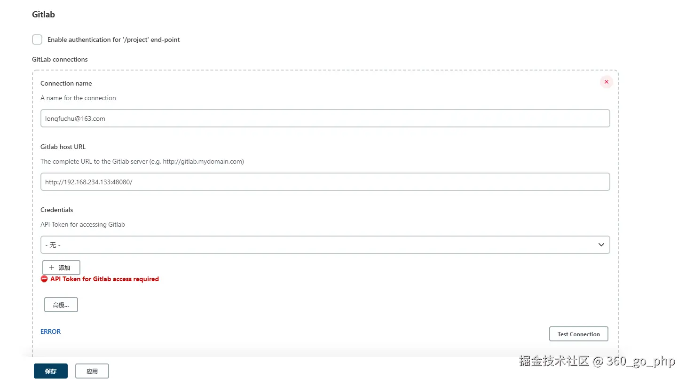Remove the GitLab connection with red X

pyautogui.click(x=606, y=82)
